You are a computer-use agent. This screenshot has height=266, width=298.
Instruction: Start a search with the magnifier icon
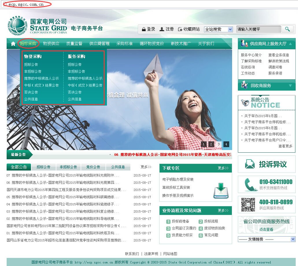(x=287, y=29)
